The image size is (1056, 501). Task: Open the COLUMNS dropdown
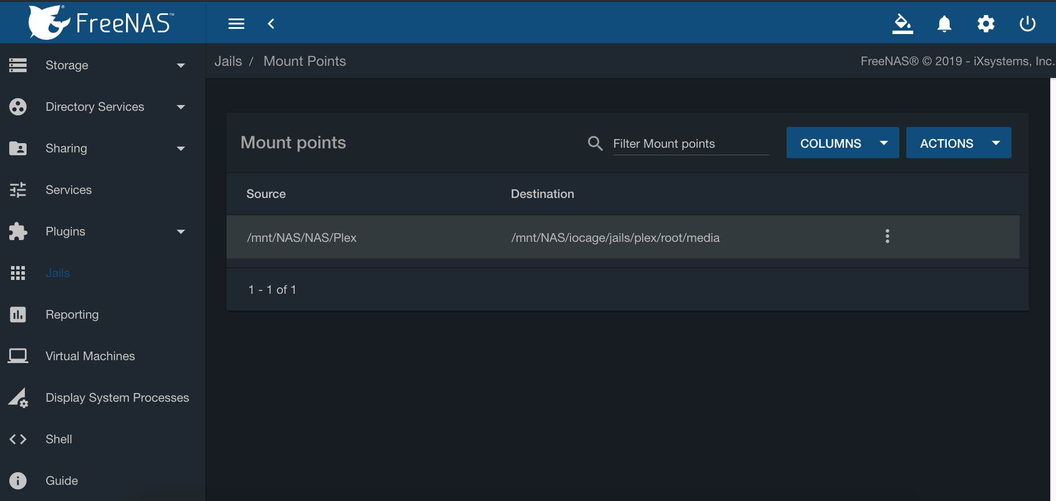pos(843,143)
